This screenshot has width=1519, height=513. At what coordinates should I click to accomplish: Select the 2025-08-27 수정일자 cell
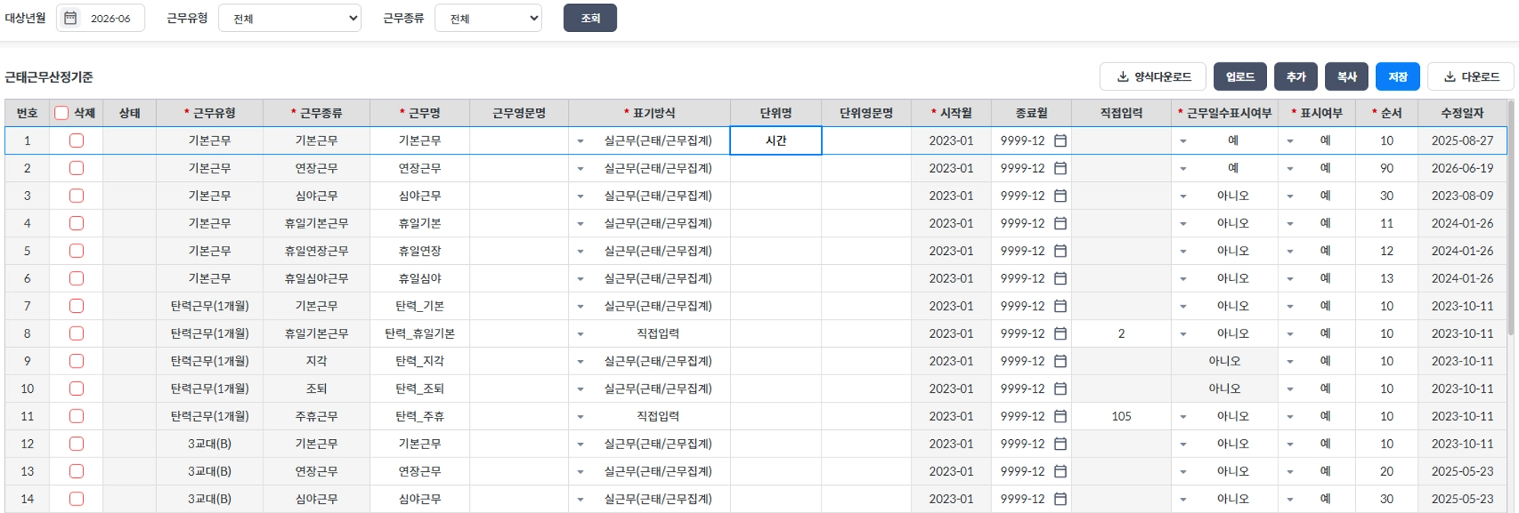tap(1462, 141)
